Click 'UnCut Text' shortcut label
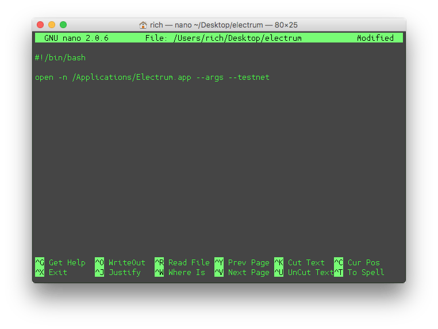The width and height of the screenshot is (438, 329). point(311,272)
